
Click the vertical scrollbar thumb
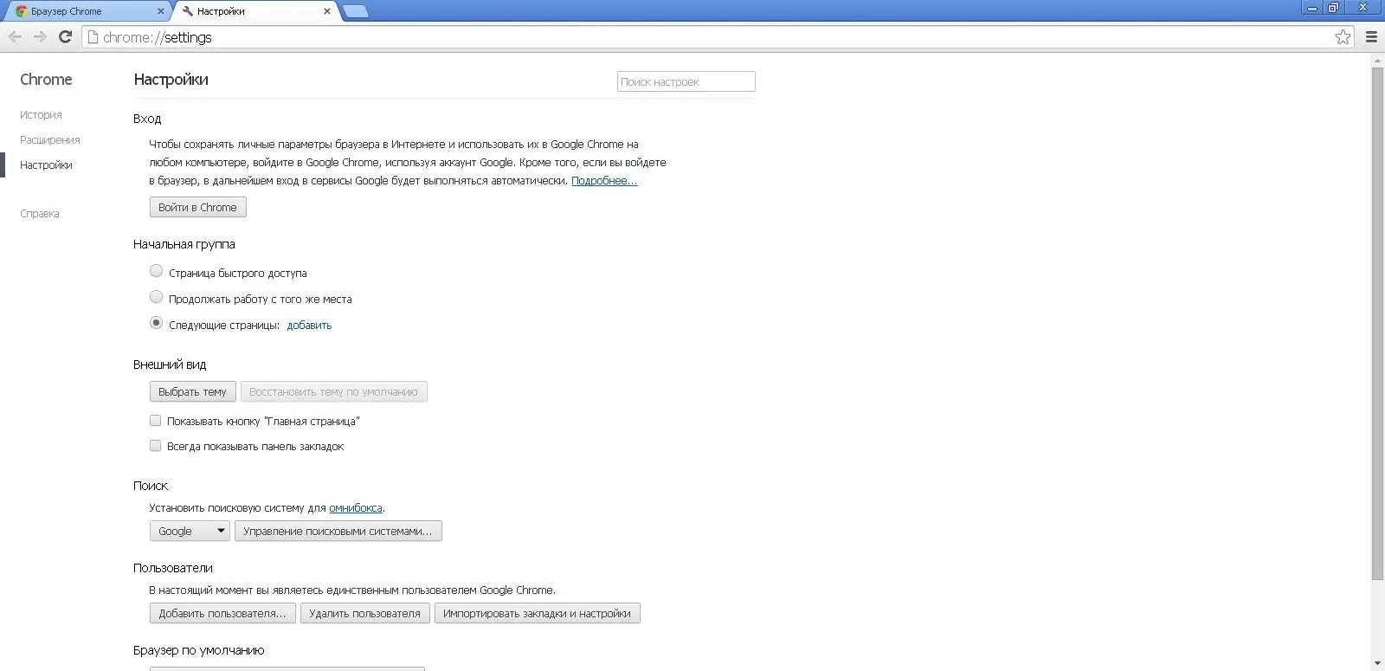[x=1377, y=322]
